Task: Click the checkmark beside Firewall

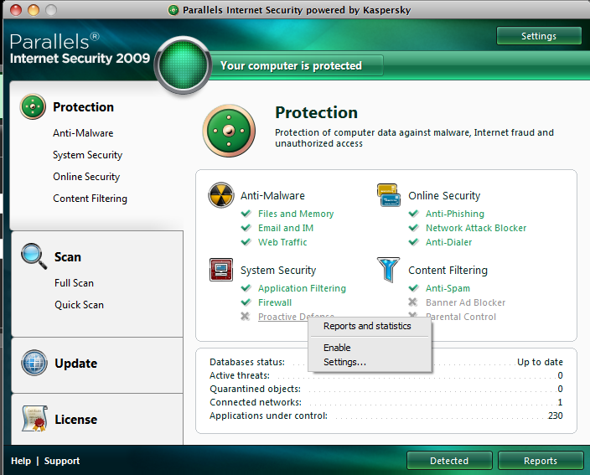Action: coord(246,302)
